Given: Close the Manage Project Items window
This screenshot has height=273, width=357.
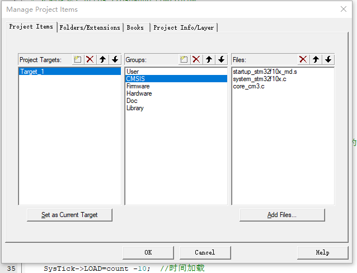Looking at the screenshot, I should 344,9.
